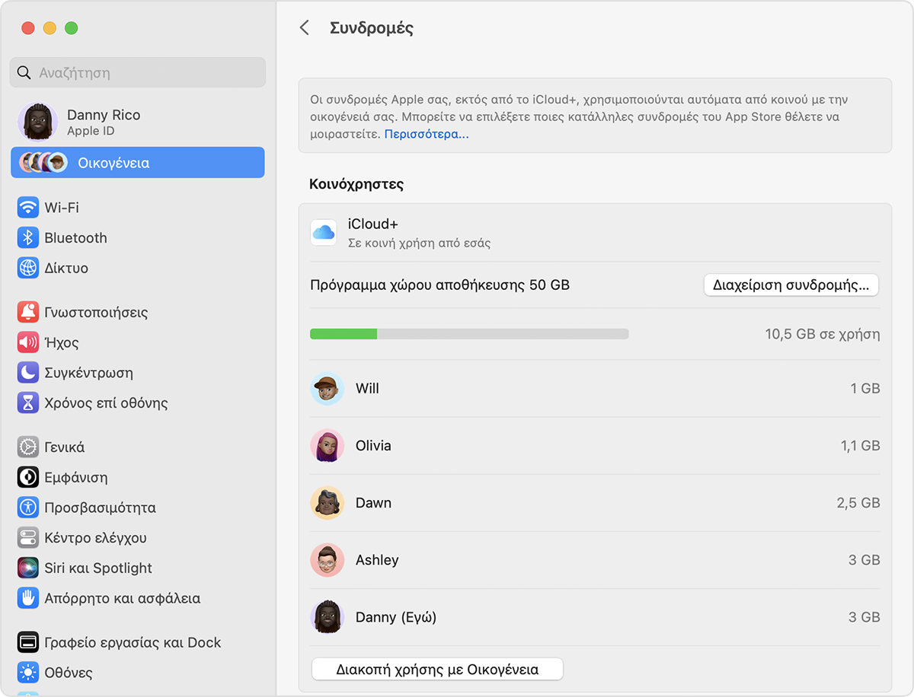Select Απόρρητο και ασφάλεια in sidebar
Viewport: 914px width, 697px height.
[122, 598]
